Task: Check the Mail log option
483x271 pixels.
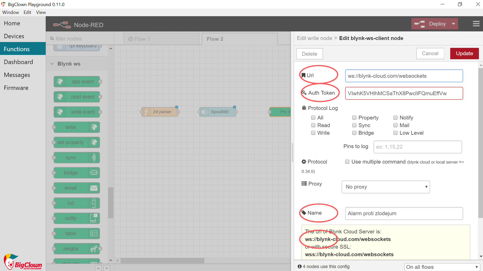Action: (x=395, y=125)
